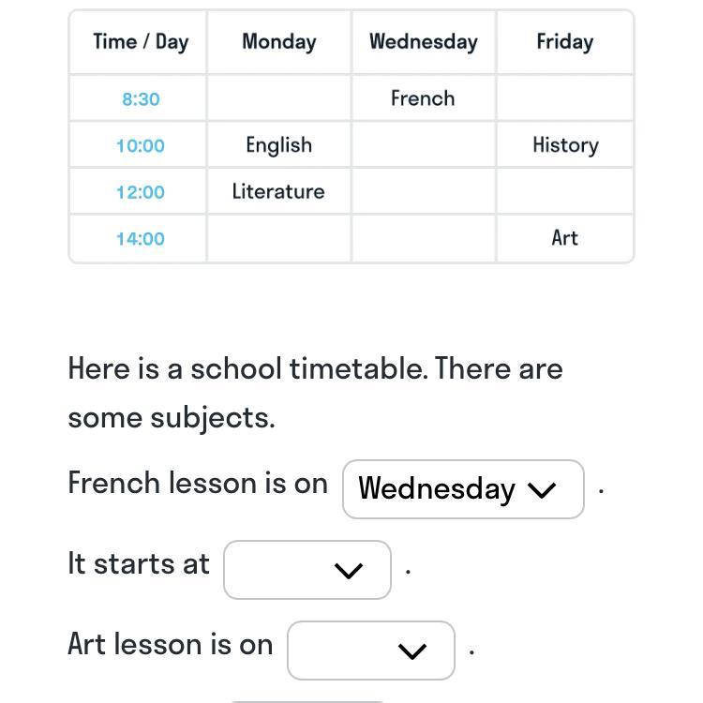This screenshot has width=703, height=703.
Task: Open the empty dropdown after 'It starts at'
Action: [x=307, y=570]
